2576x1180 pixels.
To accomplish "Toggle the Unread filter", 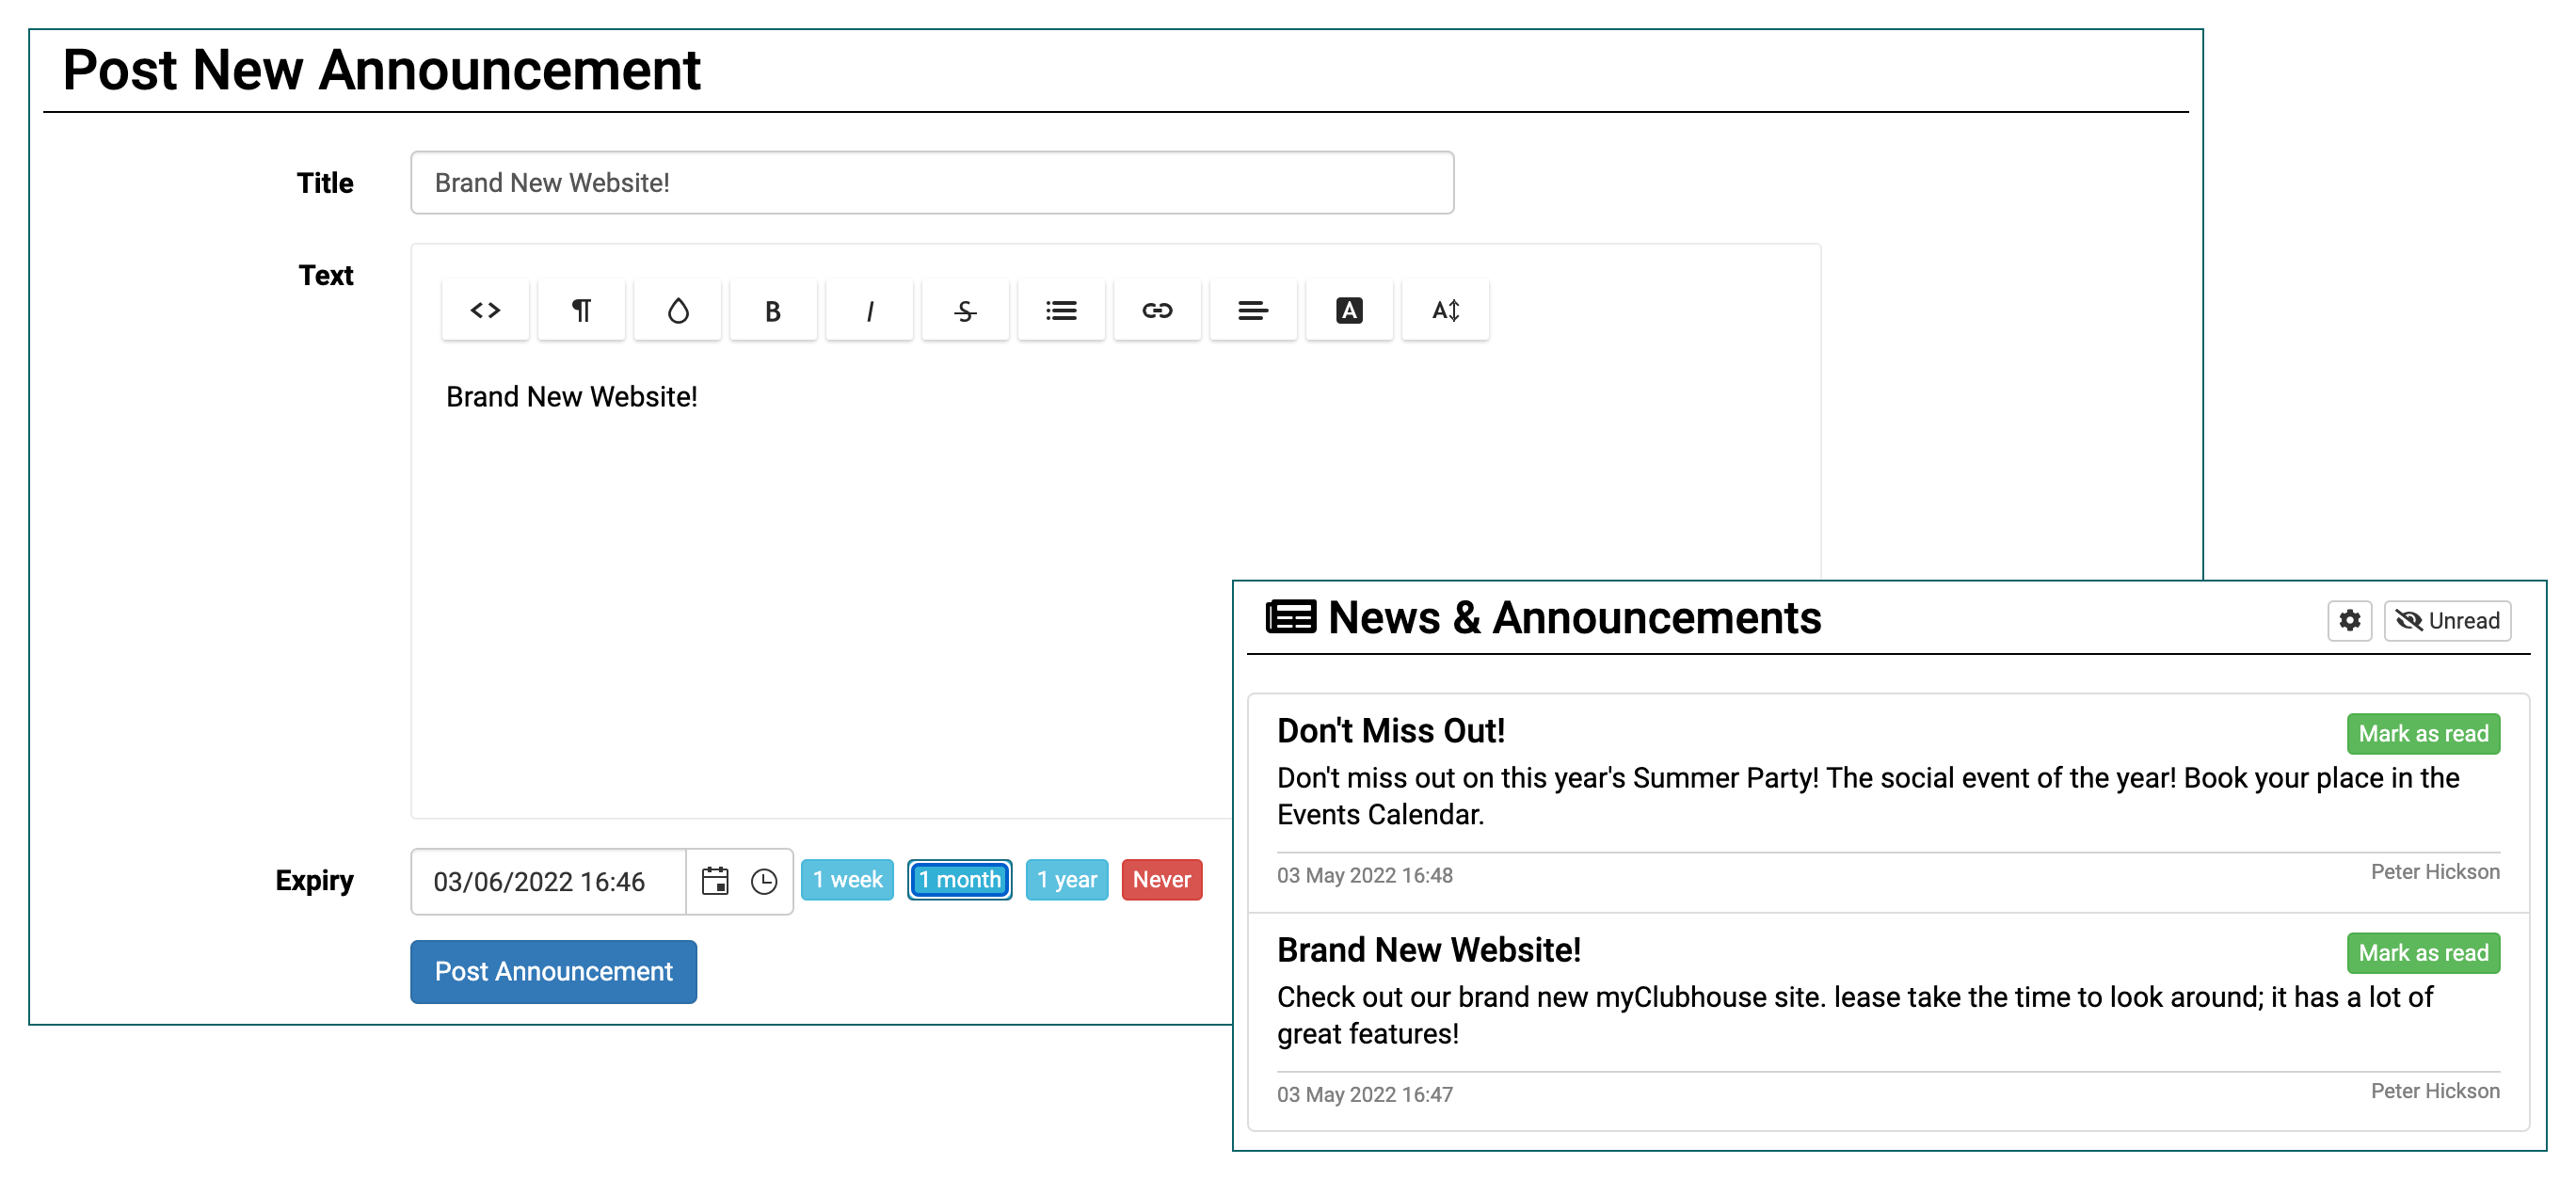I will [2447, 621].
